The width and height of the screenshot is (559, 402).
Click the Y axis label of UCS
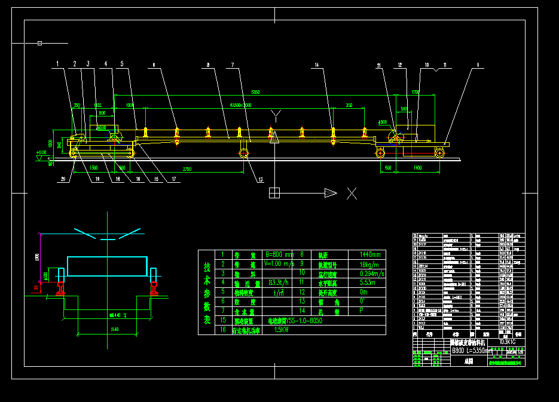(275, 115)
